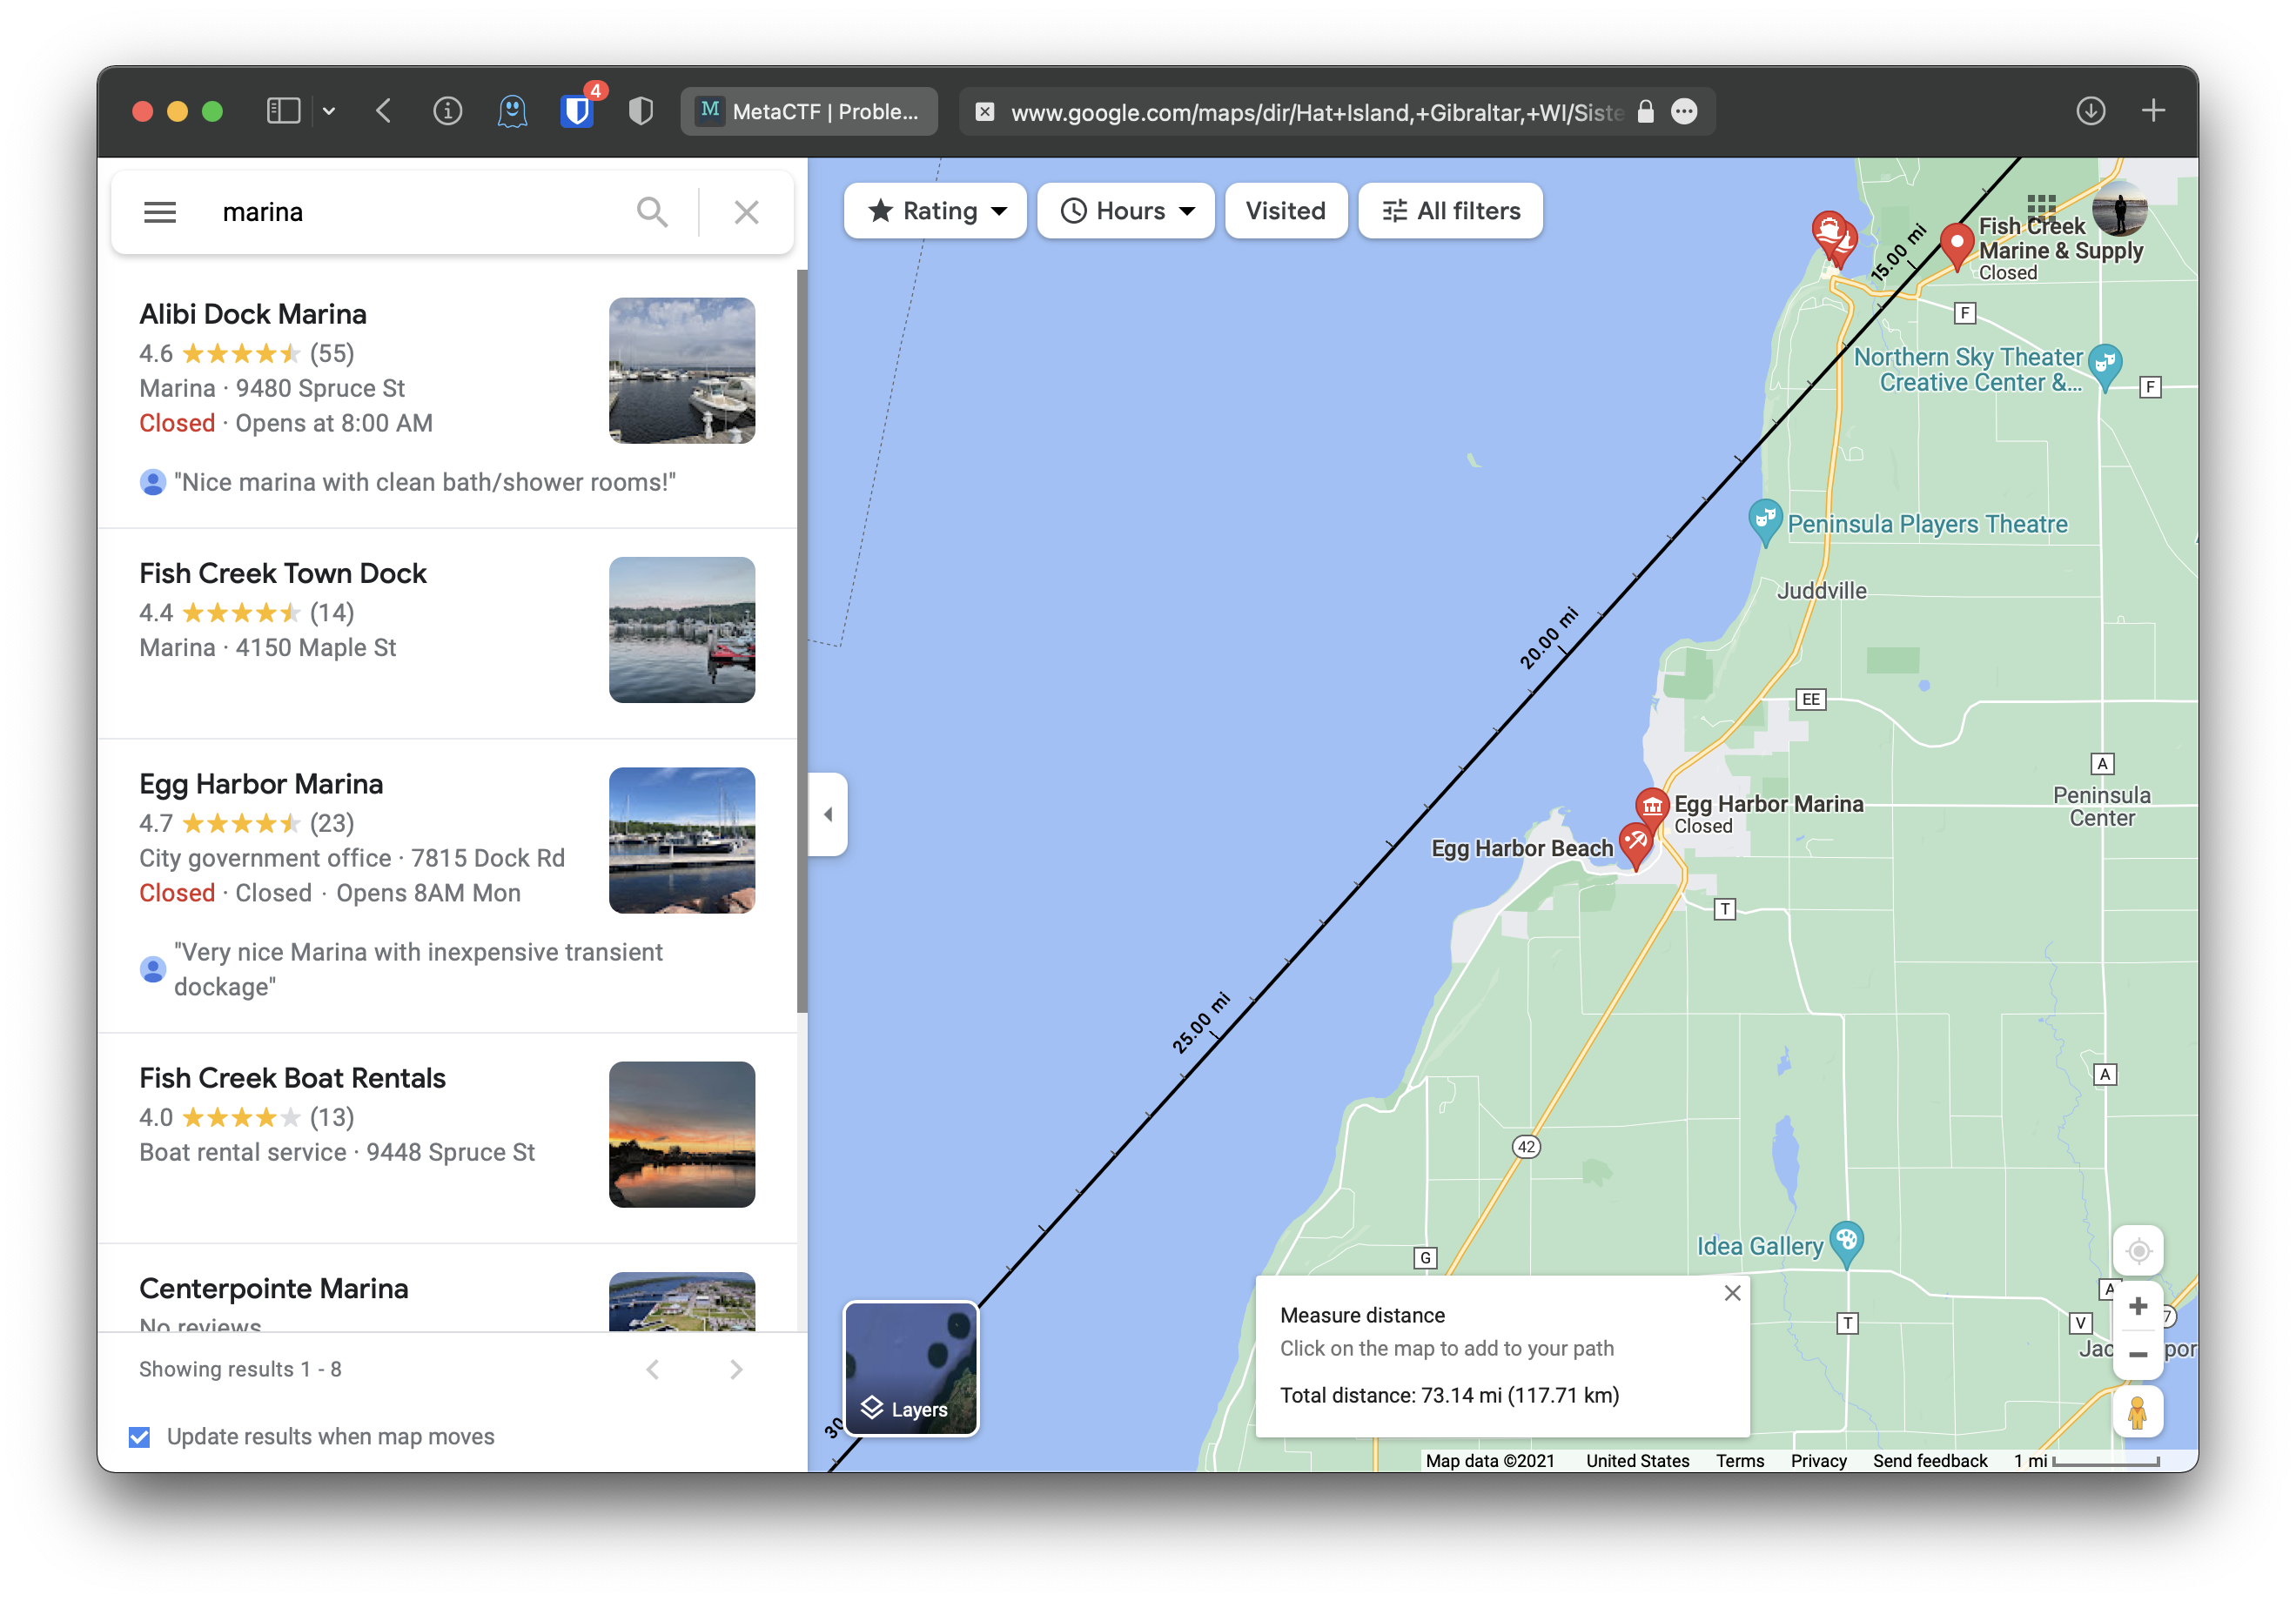
Task: Open All filters panel
Action: (x=1450, y=211)
